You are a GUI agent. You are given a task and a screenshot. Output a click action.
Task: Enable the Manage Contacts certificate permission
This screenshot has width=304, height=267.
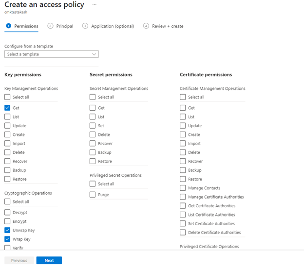[x=183, y=188]
